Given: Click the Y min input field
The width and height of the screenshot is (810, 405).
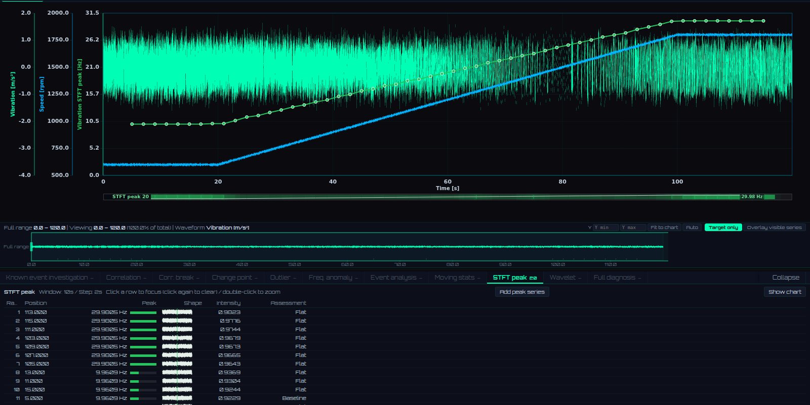Looking at the screenshot, I should click(x=605, y=228).
